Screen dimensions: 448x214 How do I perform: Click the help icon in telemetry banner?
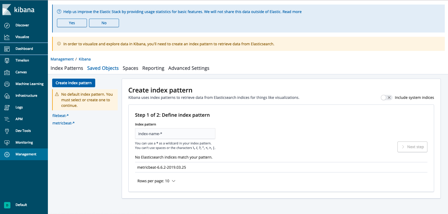pos(59,11)
